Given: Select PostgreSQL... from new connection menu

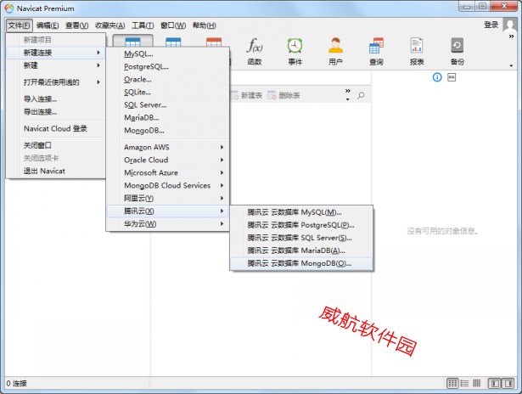Looking at the screenshot, I should (146, 66).
